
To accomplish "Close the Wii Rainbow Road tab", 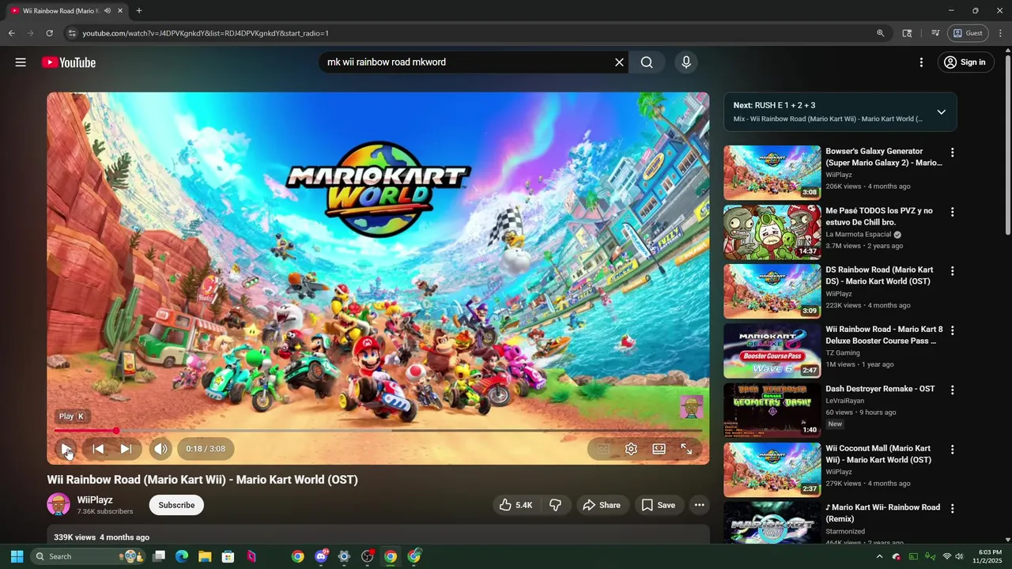I will (120, 11).
